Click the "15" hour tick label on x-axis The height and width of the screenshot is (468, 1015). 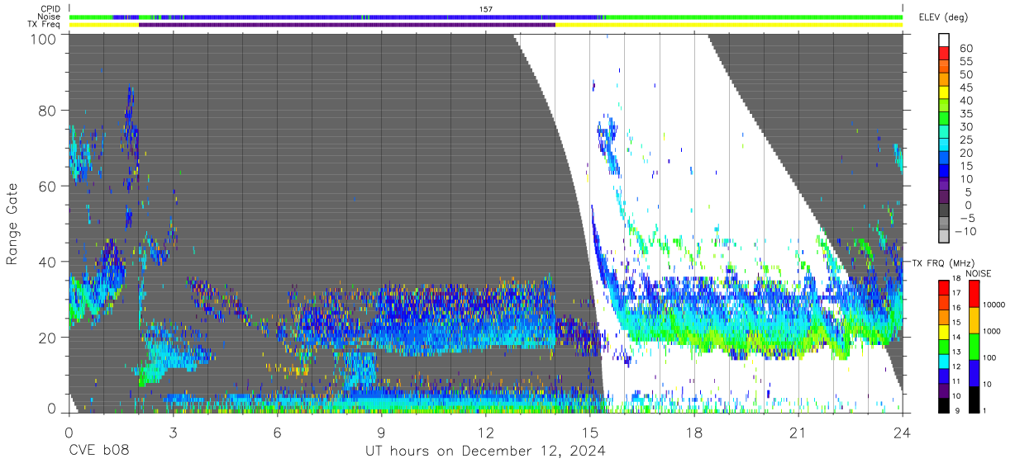click(589, 432)
